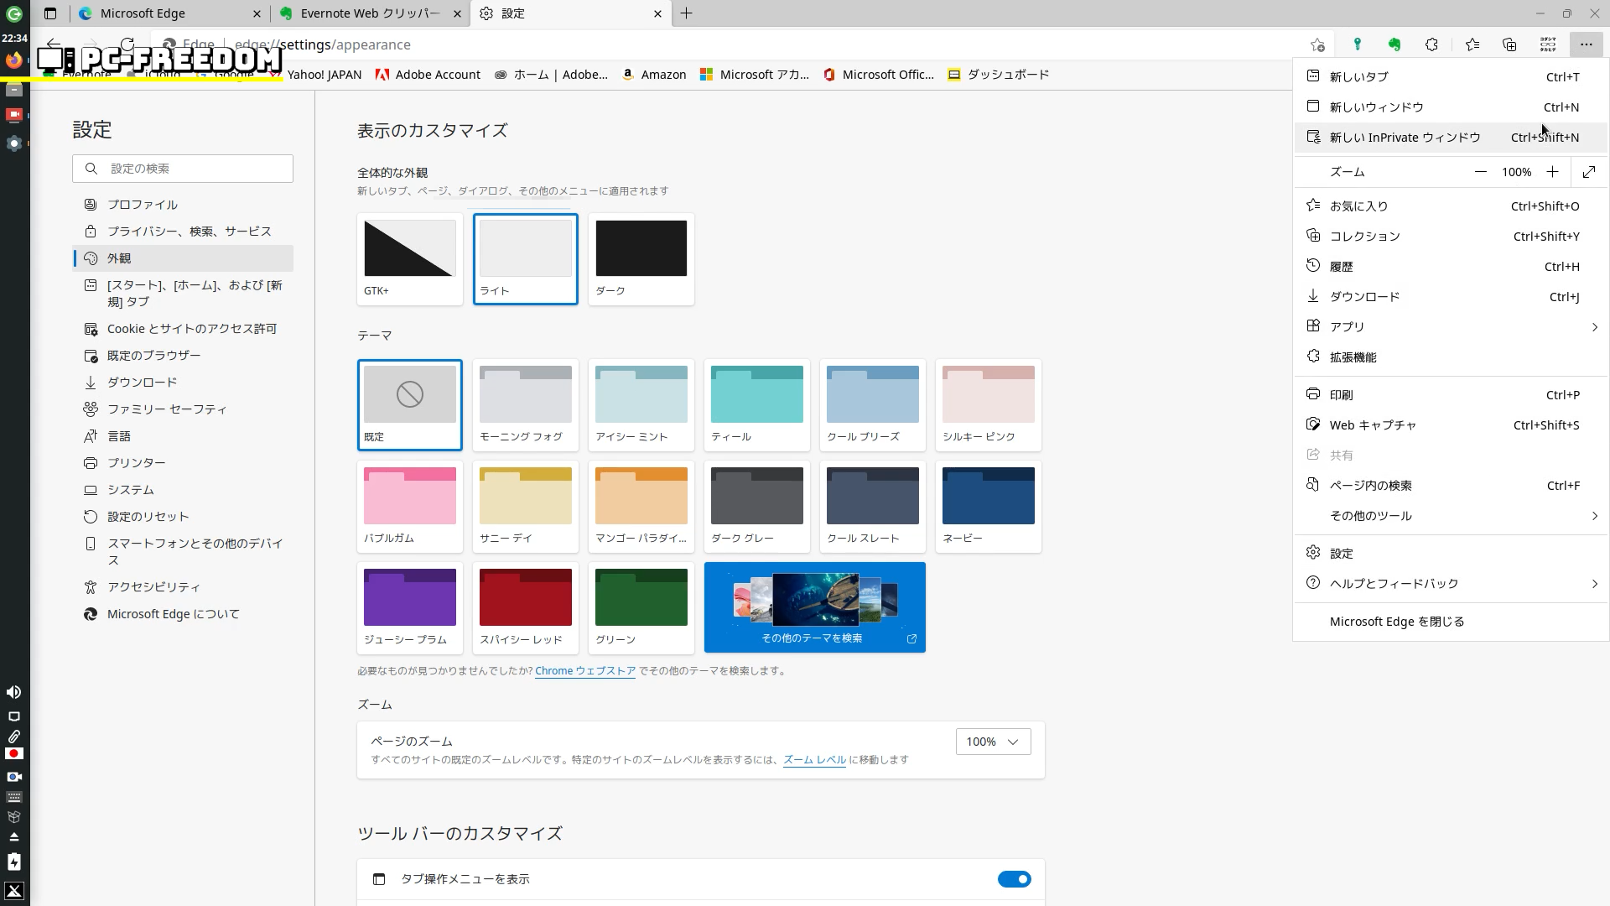The image size is (1610, 906).
Task: Select the Dark overall appearance option
Action: (641, 258)
